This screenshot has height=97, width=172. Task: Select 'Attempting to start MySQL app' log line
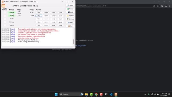pos(28,40)
